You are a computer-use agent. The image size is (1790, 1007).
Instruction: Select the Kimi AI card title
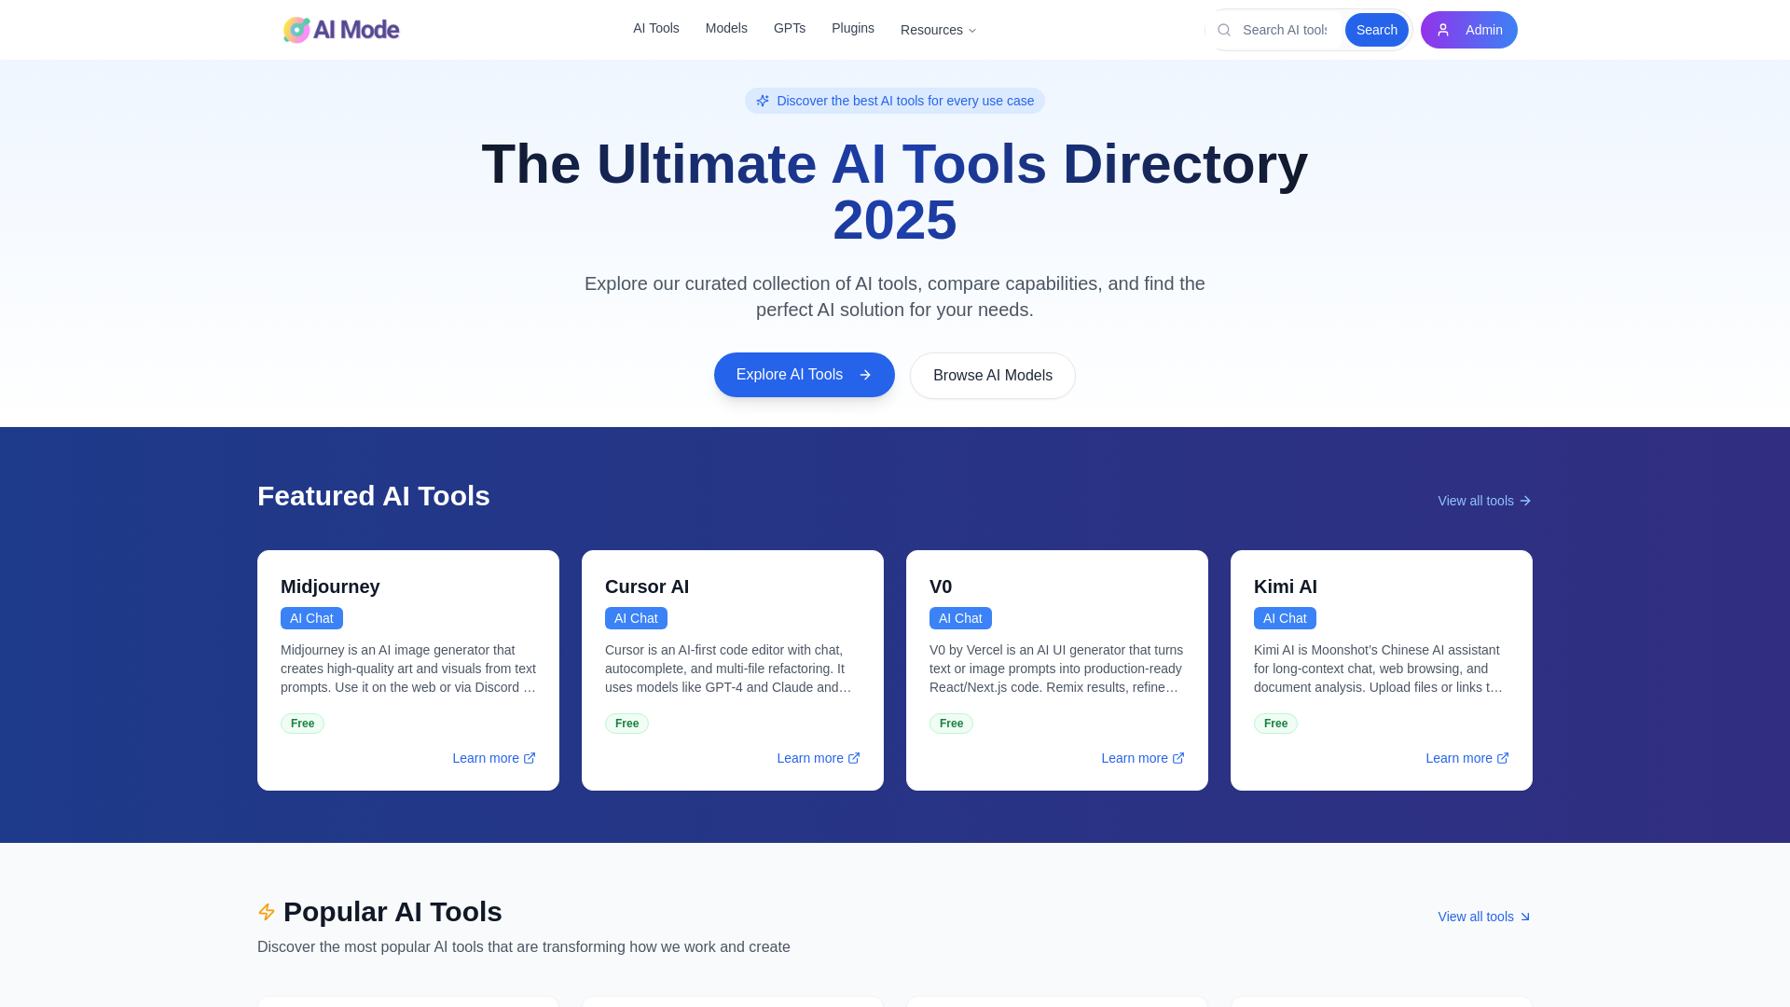pos(1286,586)
